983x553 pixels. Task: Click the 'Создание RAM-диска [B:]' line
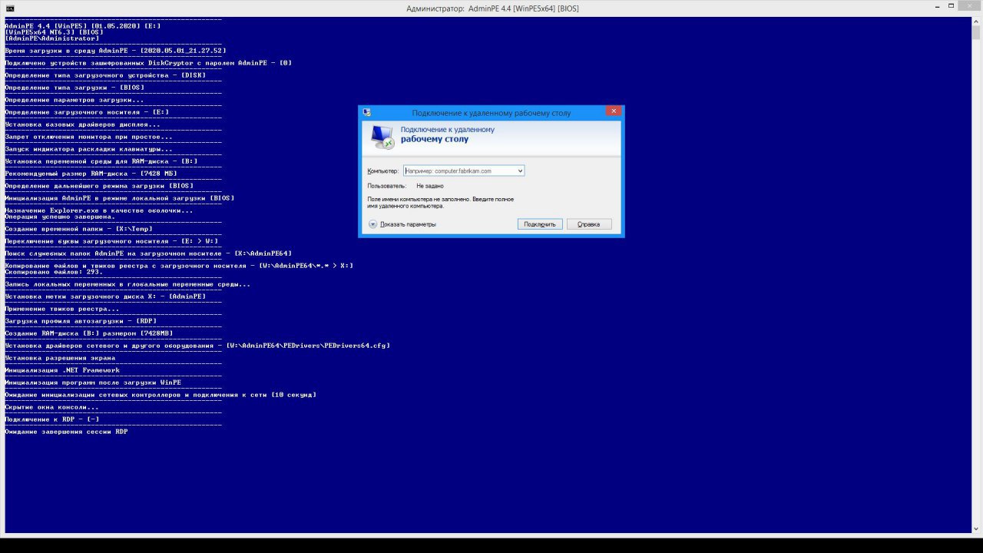pyautogui.click(x=89, y=333)
